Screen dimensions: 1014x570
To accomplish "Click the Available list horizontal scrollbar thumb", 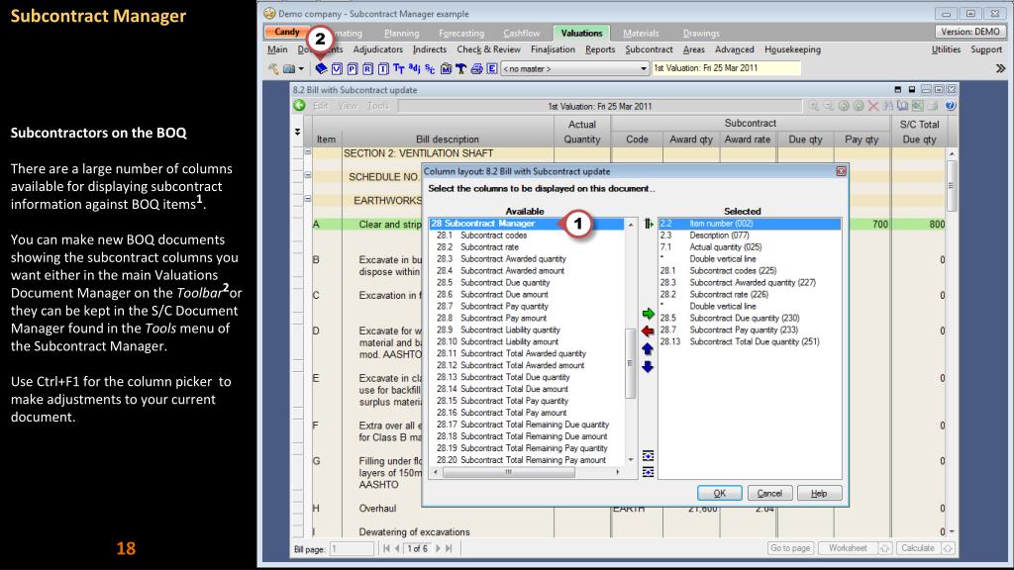I will coord(509,472).
